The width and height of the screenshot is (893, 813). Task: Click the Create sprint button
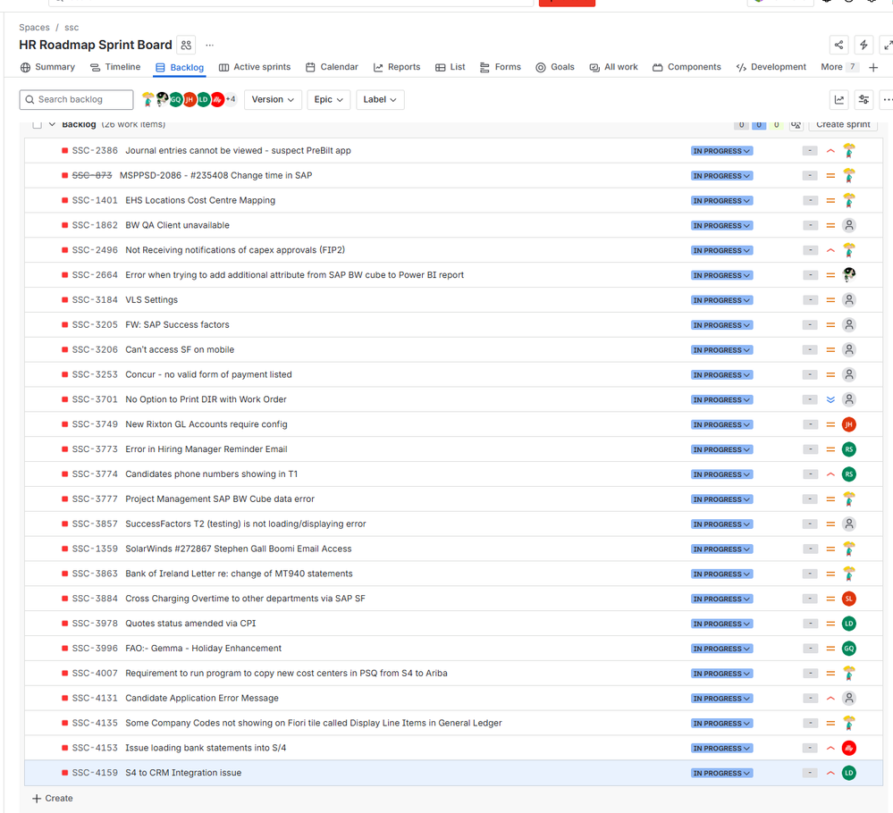[x=842, y=125]
